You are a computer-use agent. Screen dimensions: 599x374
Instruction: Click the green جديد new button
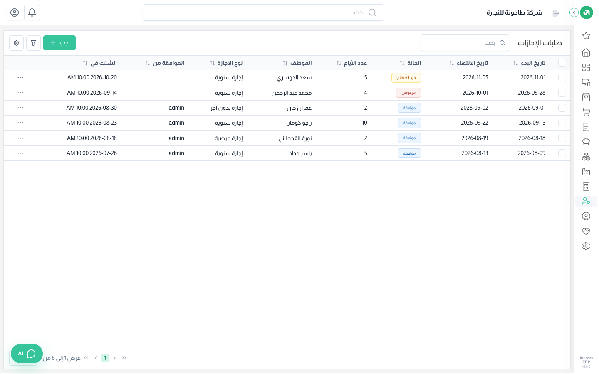click(59, 43)
